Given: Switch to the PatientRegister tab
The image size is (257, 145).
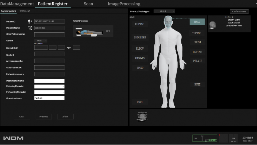Looking at the screenshot, I should (53, 4).
